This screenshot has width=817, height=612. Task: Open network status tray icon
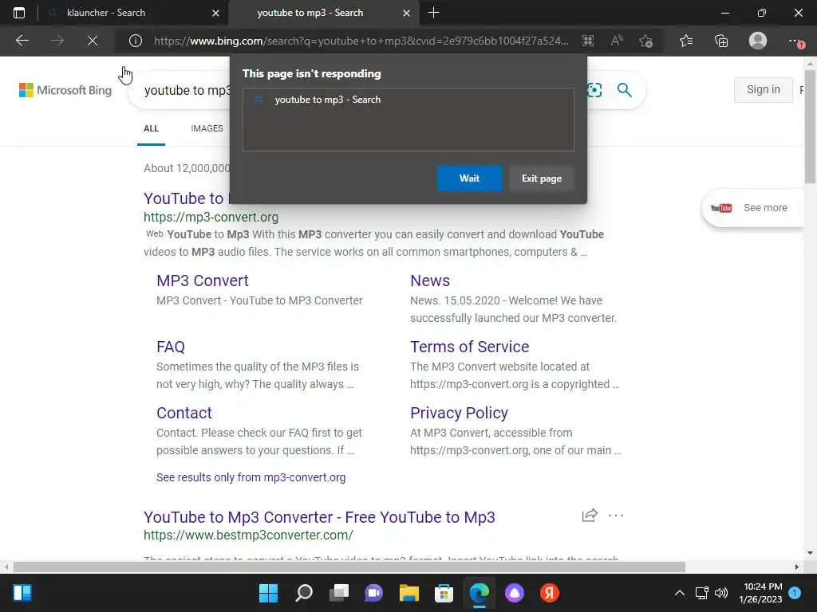tap(702, 593)
